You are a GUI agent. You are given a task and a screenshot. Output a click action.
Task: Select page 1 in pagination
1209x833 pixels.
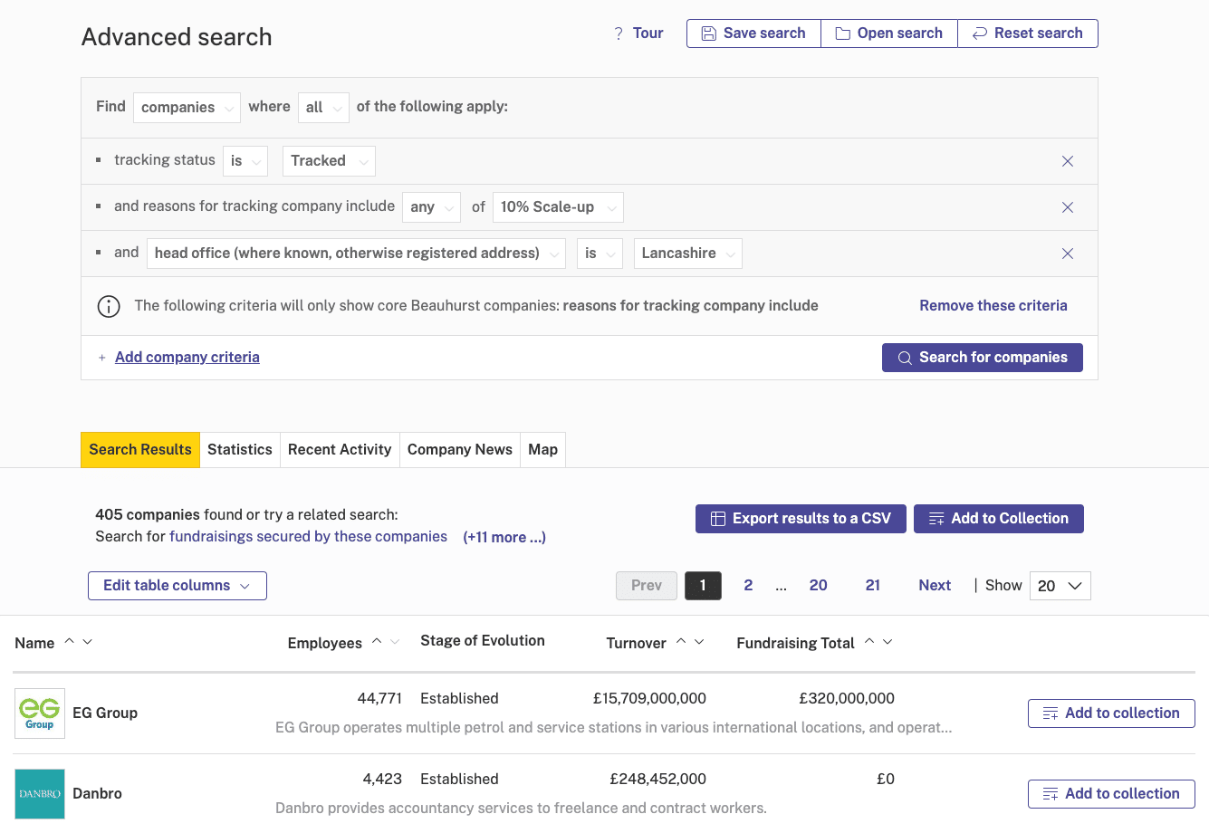pyautogui.click(x=703, y=586)
